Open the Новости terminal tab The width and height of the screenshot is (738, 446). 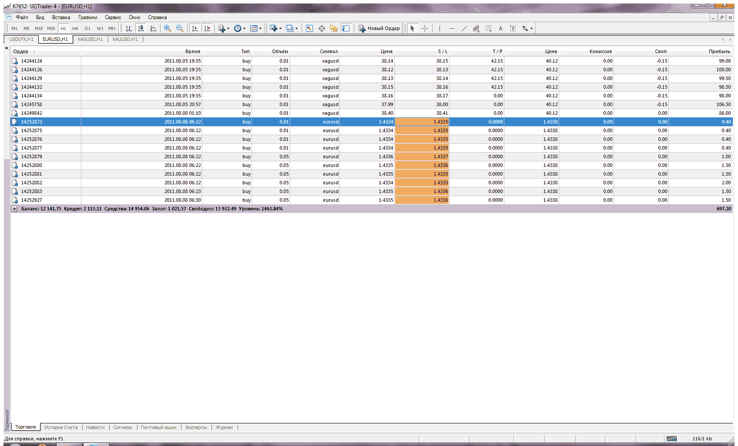(x=95, y=427)
